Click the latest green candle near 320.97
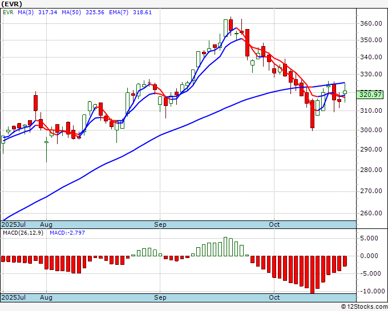 (345, 92)
